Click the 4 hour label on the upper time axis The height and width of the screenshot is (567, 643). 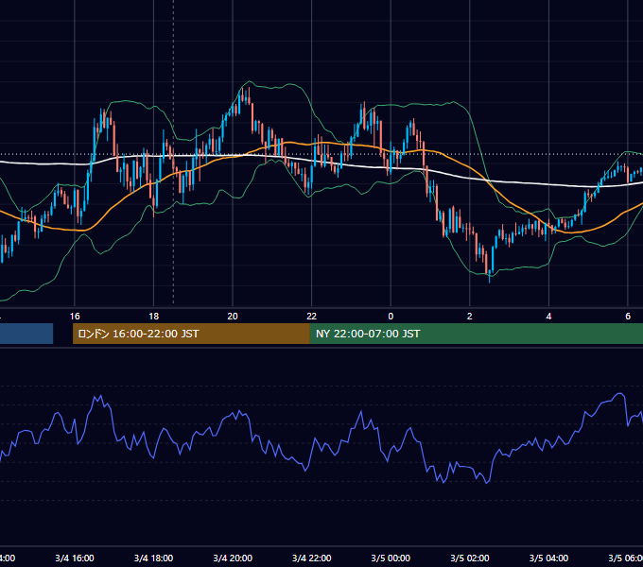[x=548, y=317]
